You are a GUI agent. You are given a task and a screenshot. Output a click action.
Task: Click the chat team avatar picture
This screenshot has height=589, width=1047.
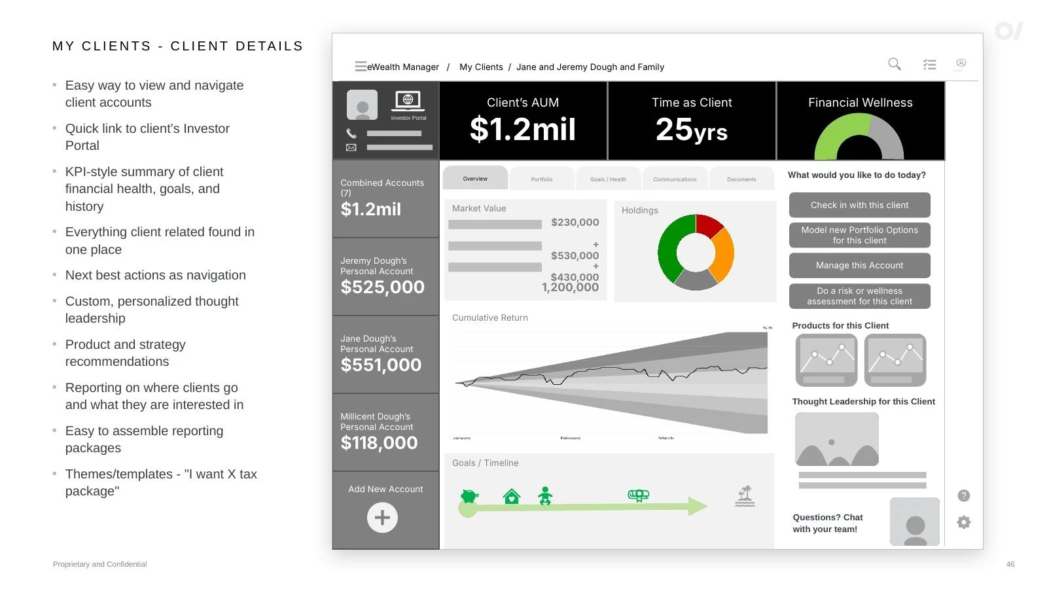coord(915,522)
